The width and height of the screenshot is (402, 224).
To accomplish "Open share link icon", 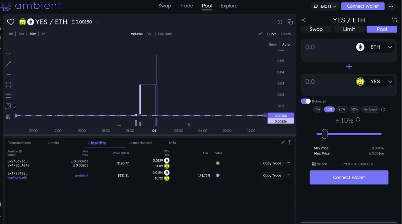I will click(304, 20).
